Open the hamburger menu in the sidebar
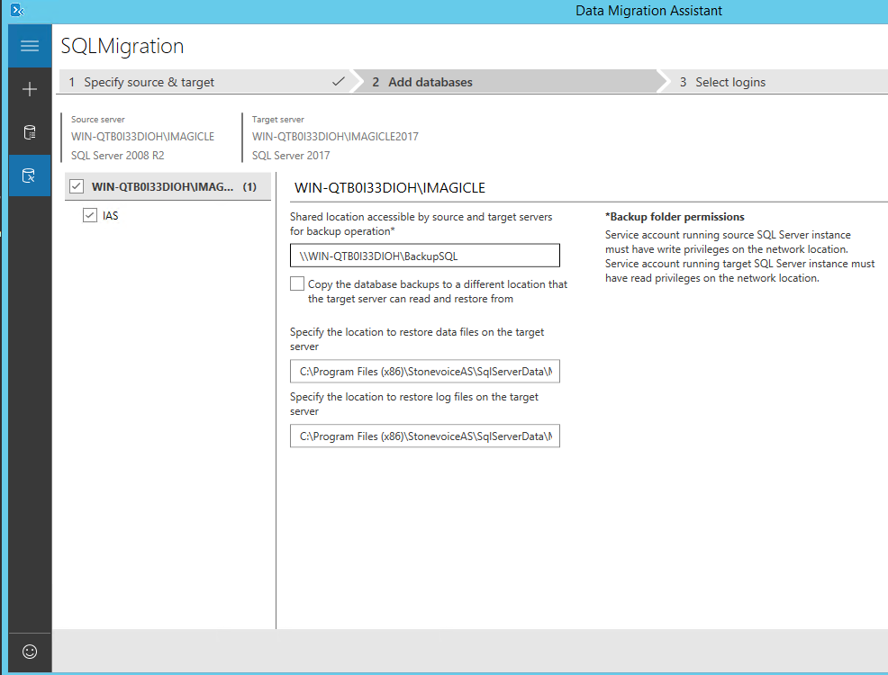The image size is (888, 675). click(x=30, y=46)
